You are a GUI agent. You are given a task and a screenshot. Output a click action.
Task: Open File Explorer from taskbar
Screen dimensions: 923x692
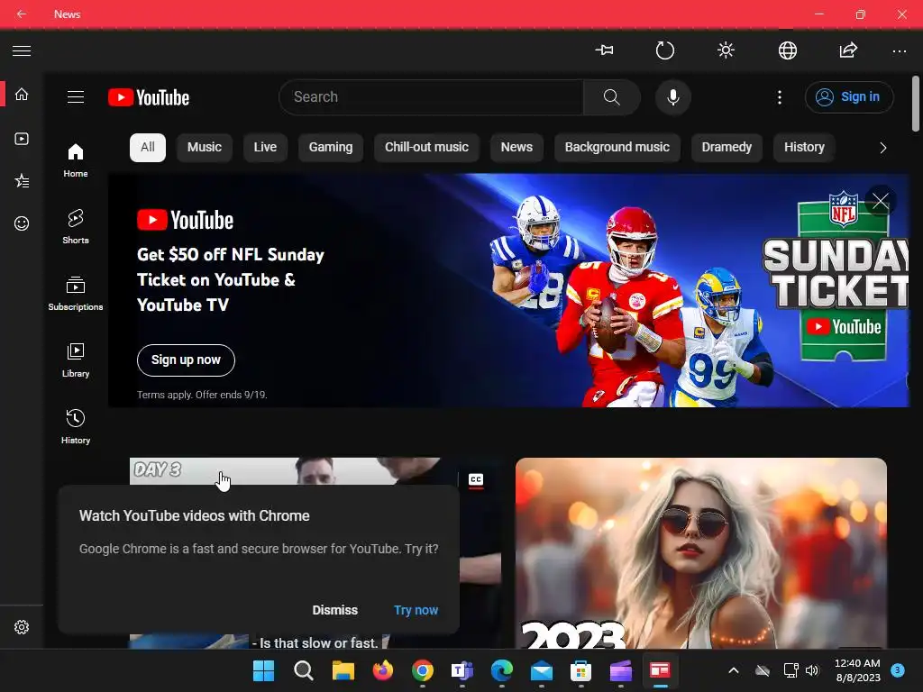point(343,670)
